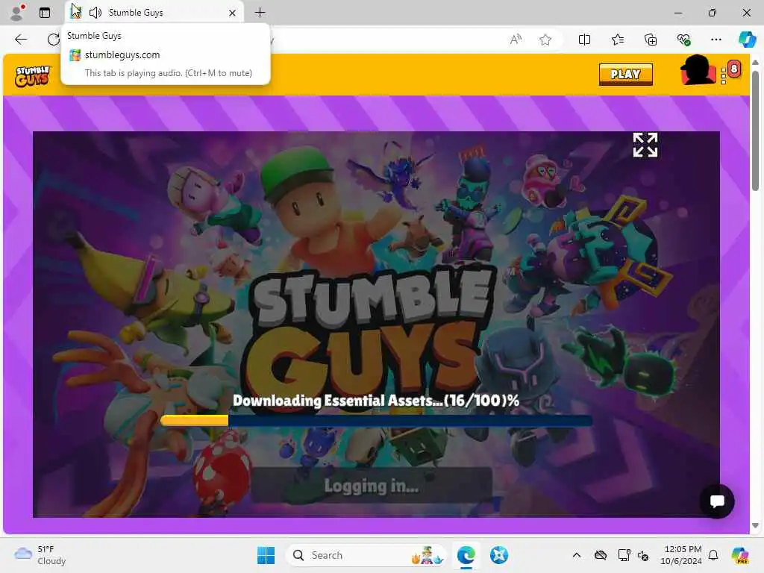This screenshot has height=573, width=764.
Task: Open the weather widget showing 51°F Cloudy
Action: tap(40, 555)
